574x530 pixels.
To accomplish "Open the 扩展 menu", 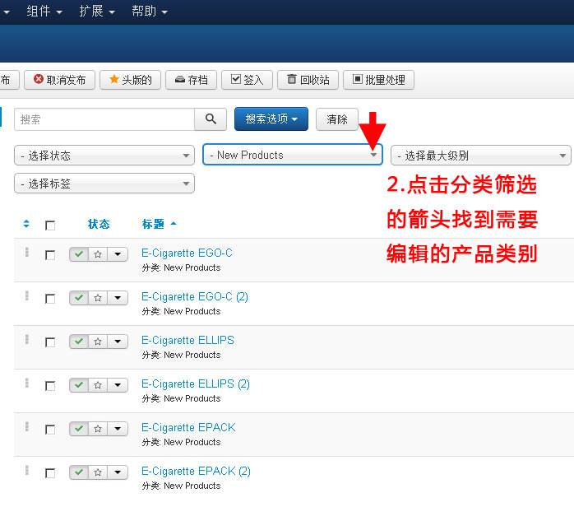I will point(97,11).
